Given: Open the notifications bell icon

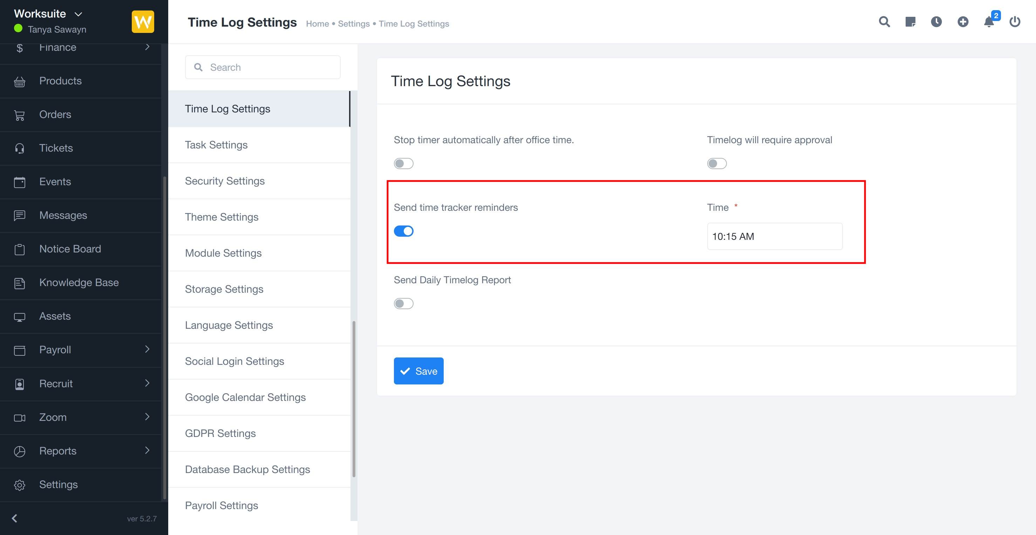Looking at the screenshot, I should (989, 22).
